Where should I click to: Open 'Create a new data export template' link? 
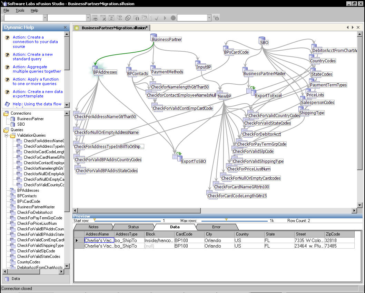coord(38,94)
